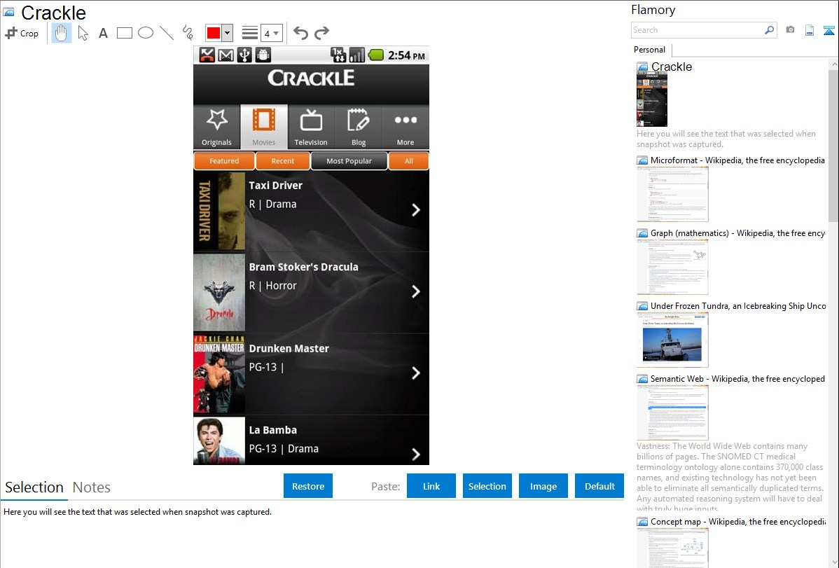Activate the hand pan tool
Screen dimensions: 839x568
(x=62, y=33)
